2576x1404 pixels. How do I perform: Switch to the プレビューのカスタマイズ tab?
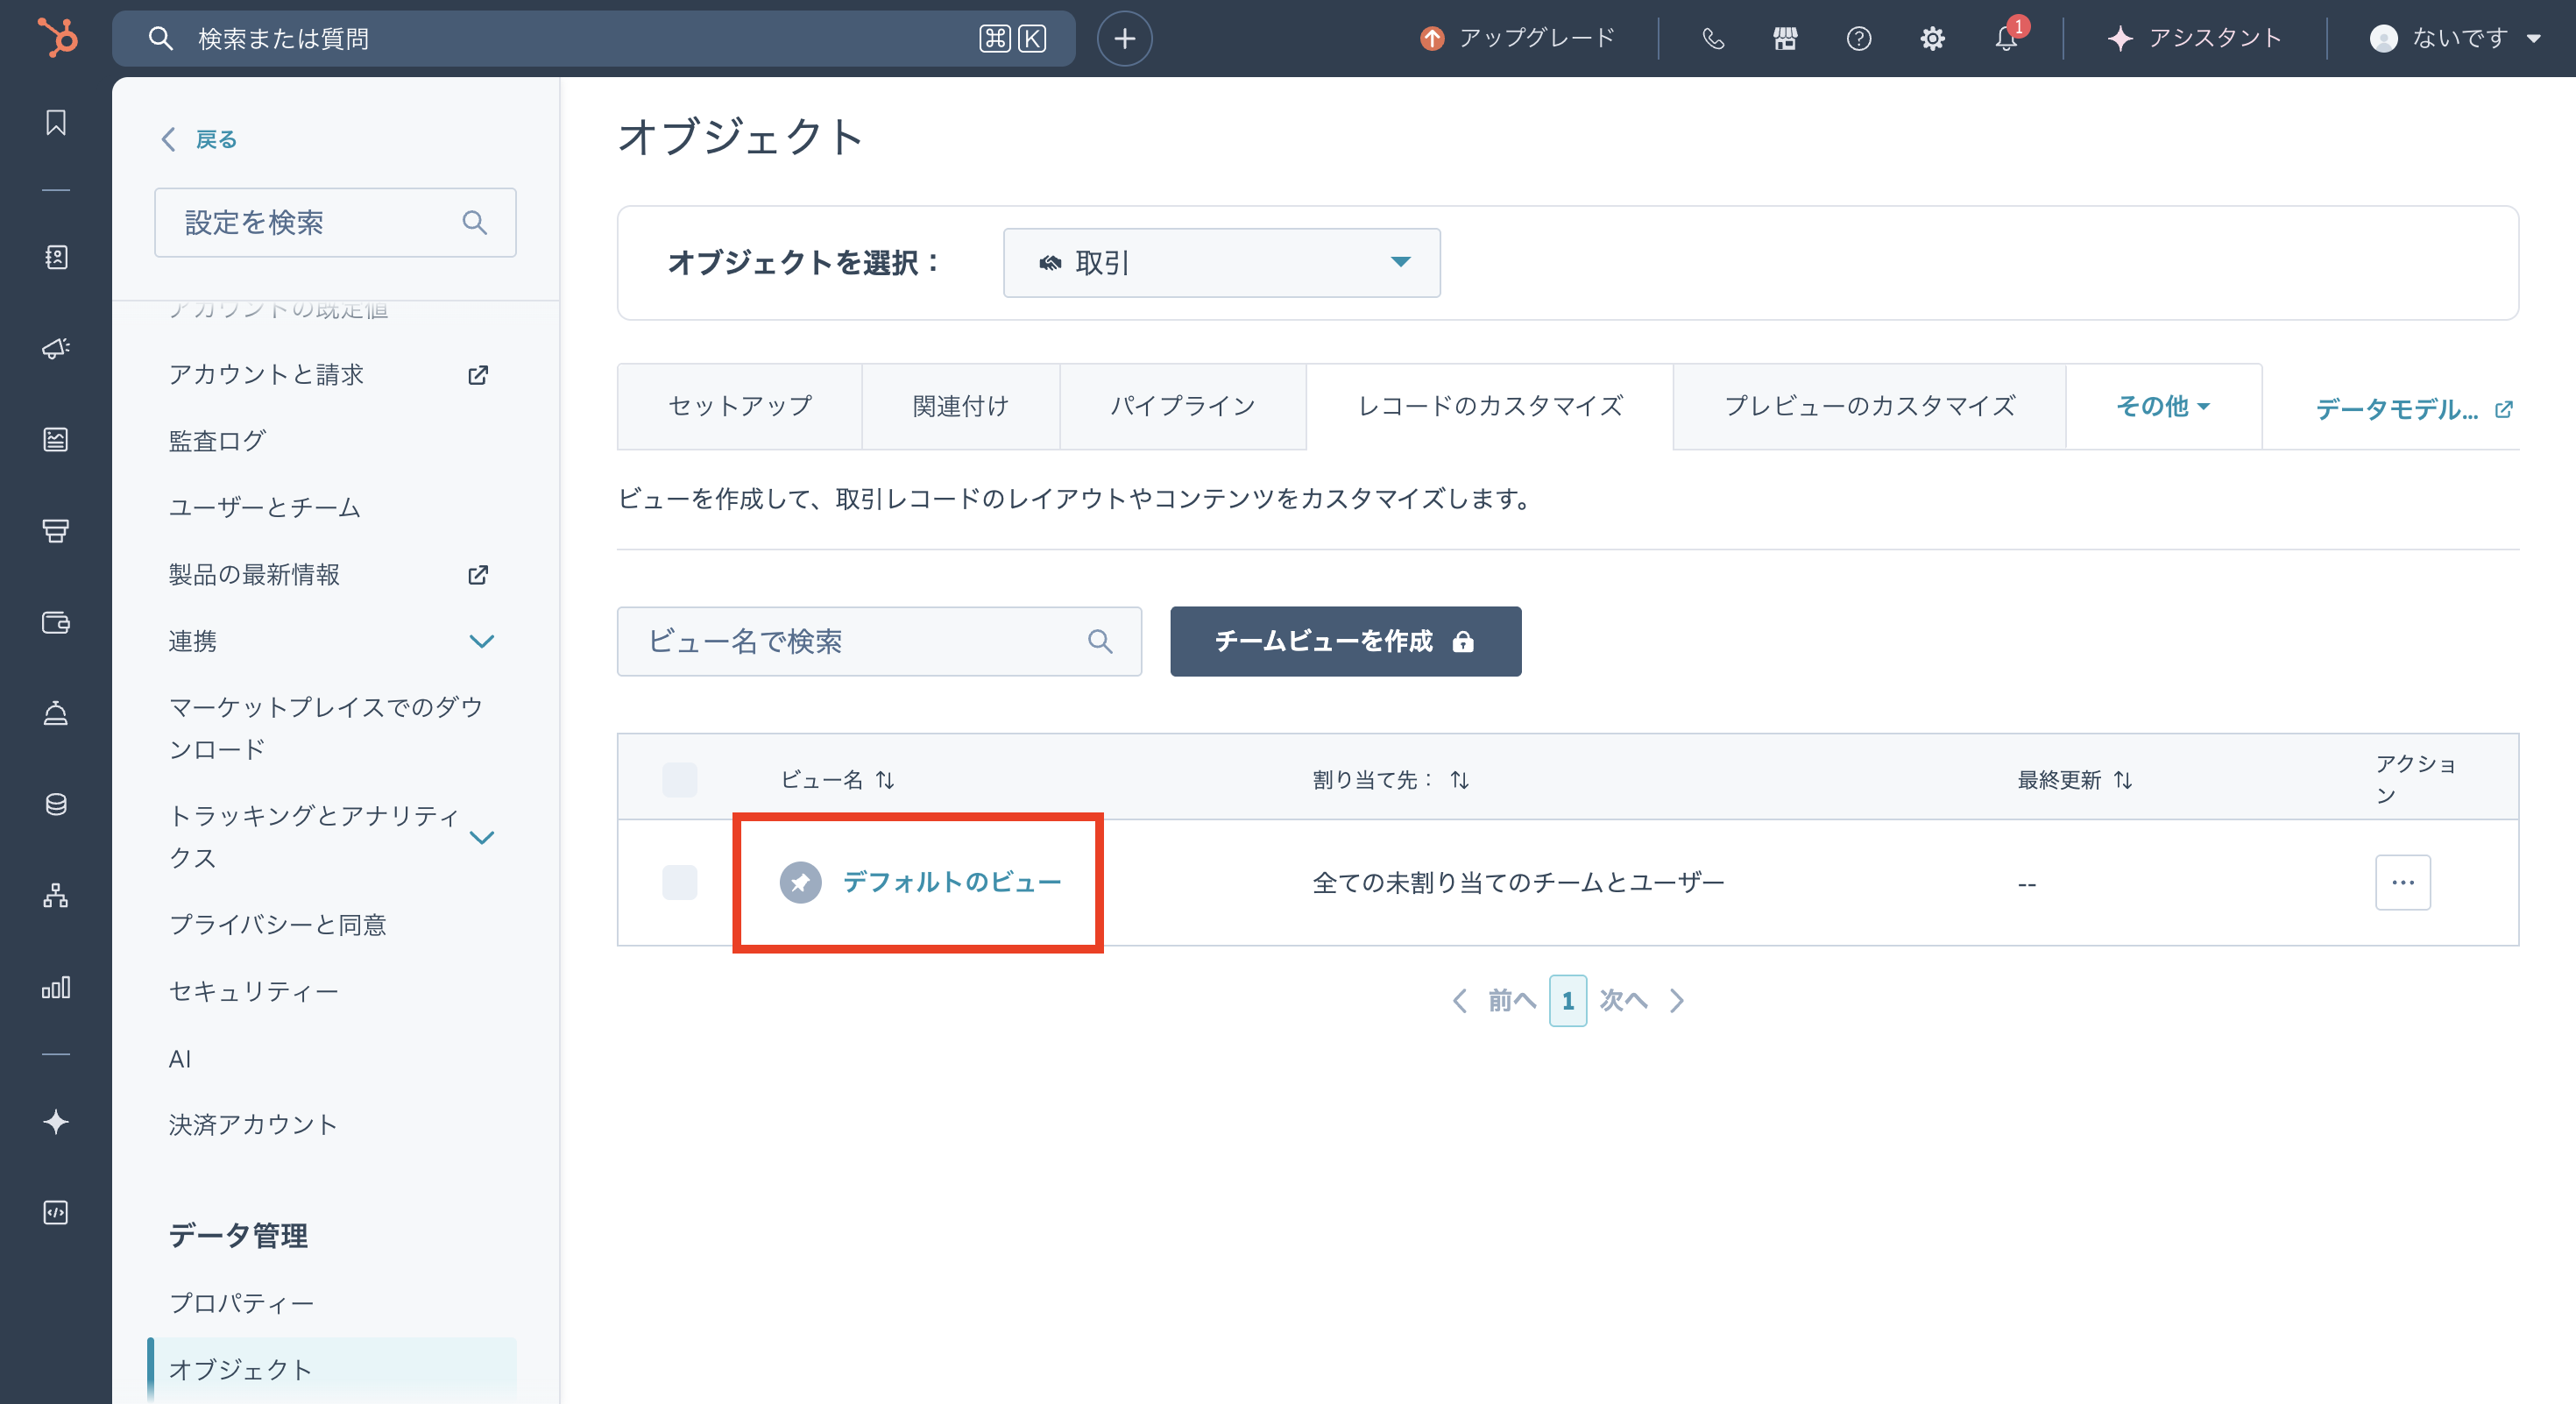tap(1868, 406)
